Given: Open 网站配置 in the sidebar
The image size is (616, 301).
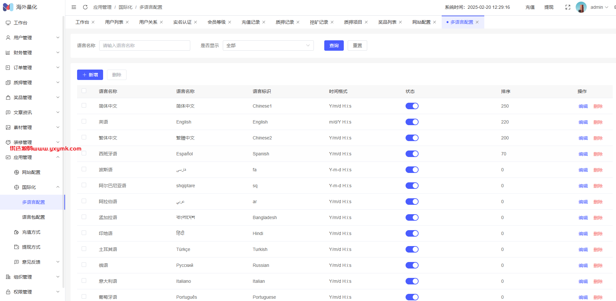Looking at the screenshot, I should (x=31, y=172).
